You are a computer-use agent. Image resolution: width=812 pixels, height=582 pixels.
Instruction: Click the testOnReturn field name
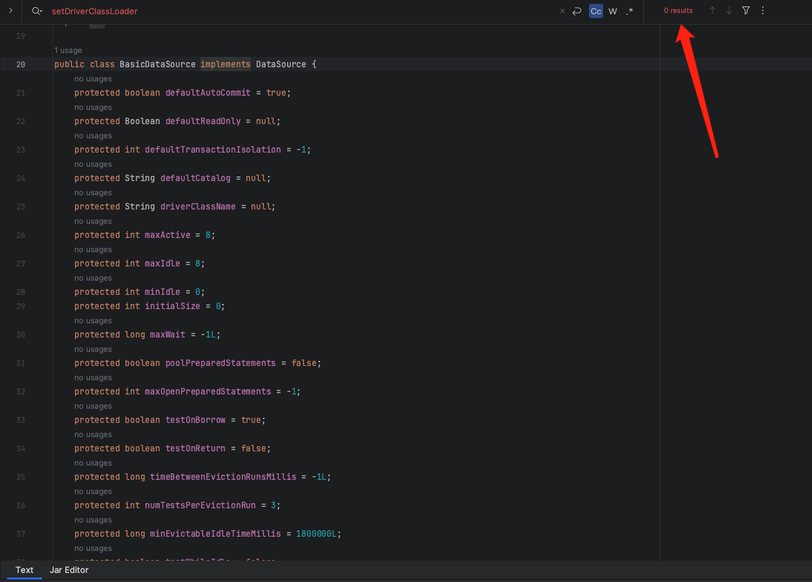point(195,448)
